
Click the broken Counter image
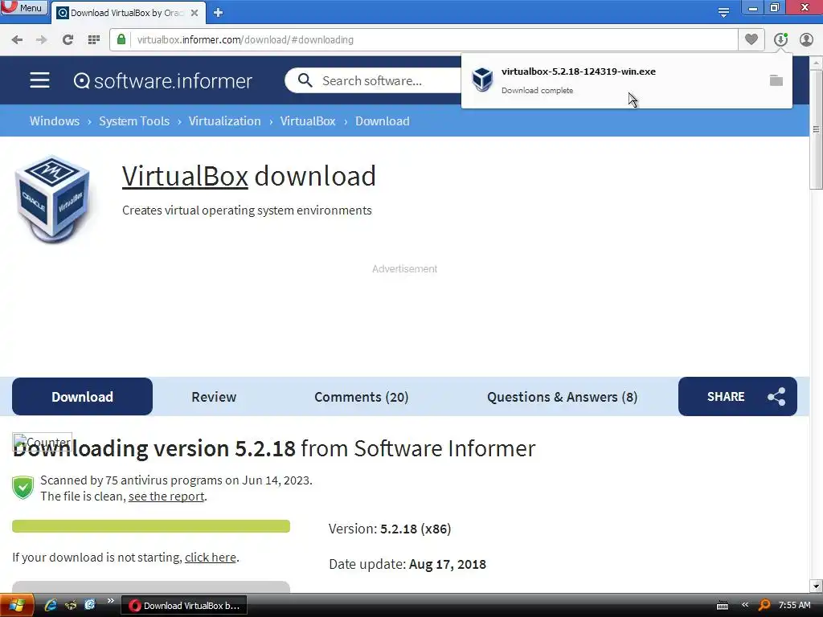click(42, 443)
